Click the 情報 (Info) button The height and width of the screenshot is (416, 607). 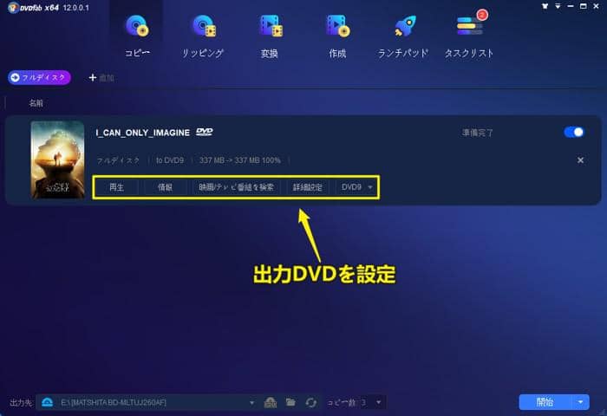[165, 187]
